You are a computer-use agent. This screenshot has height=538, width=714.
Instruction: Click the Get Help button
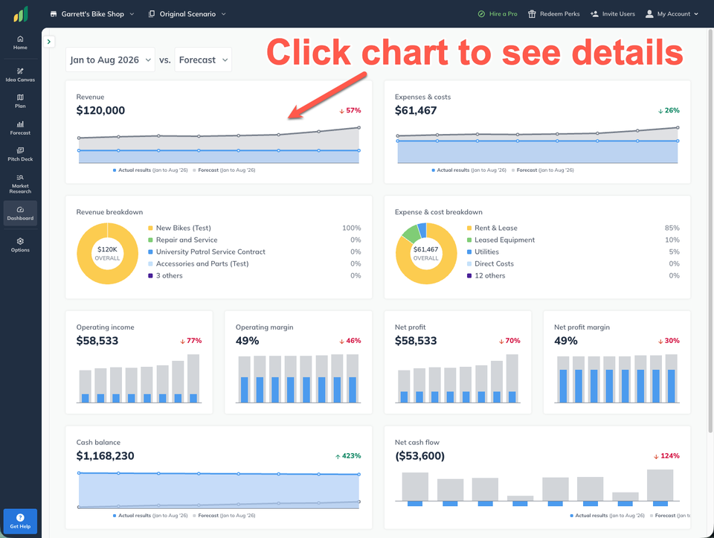(x=20, y=521)
